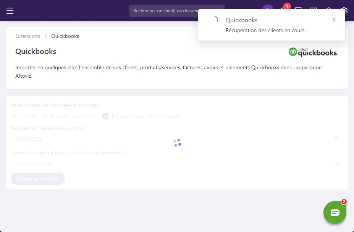Expand the Compte courant dropdown arrow
The image size is (354, 232).
click(x=336, y=163)
